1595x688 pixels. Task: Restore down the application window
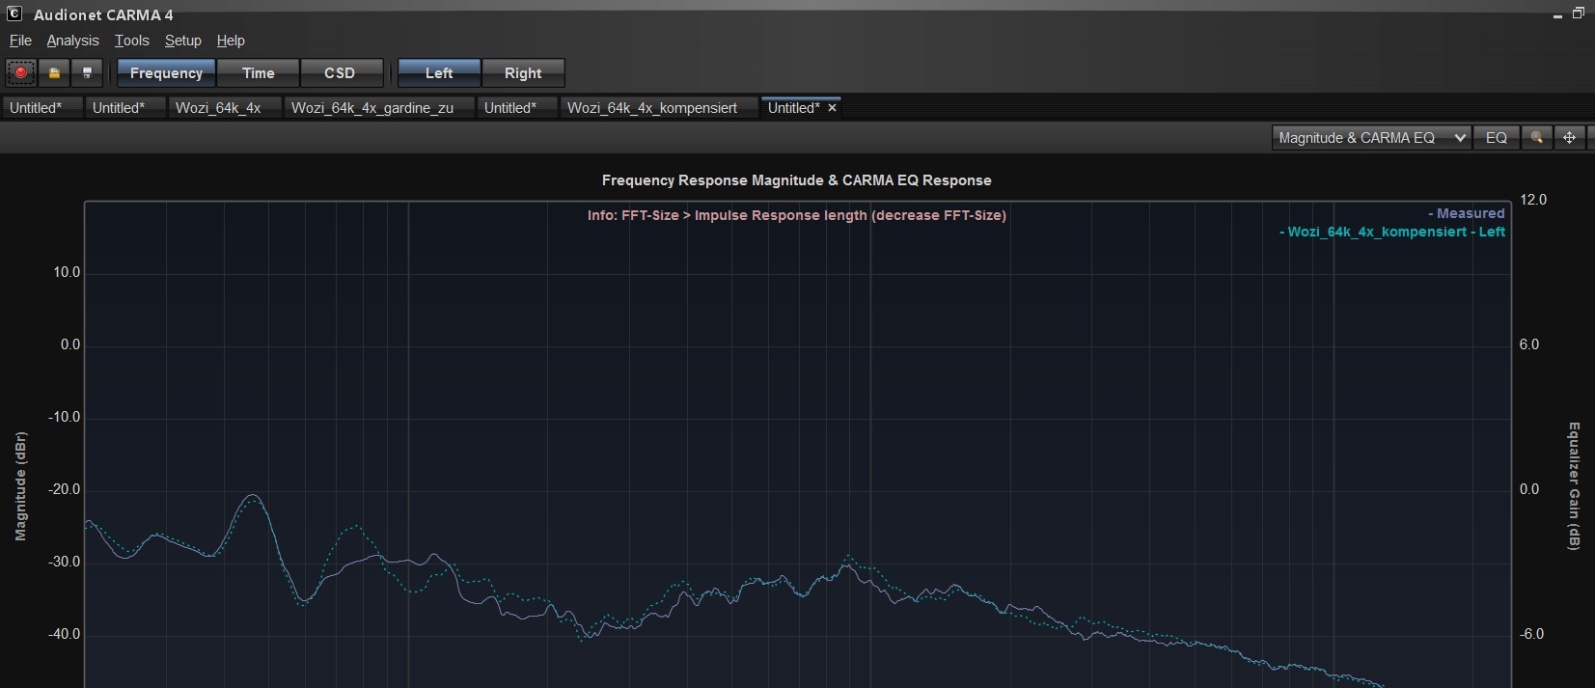click(1579, 14)
